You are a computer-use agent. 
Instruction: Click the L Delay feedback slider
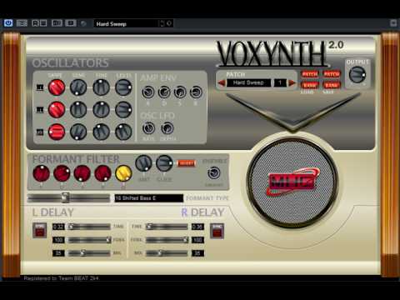tap(89, 240)
